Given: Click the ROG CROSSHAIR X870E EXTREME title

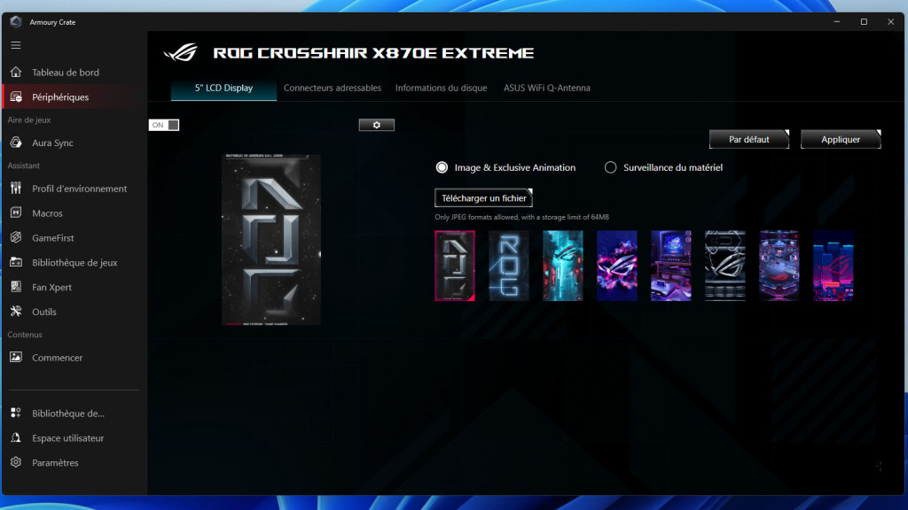Looking at the screenshot, I should 373,53.
